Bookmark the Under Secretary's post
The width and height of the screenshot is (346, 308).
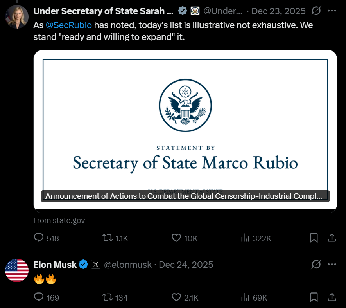[314, 238]
